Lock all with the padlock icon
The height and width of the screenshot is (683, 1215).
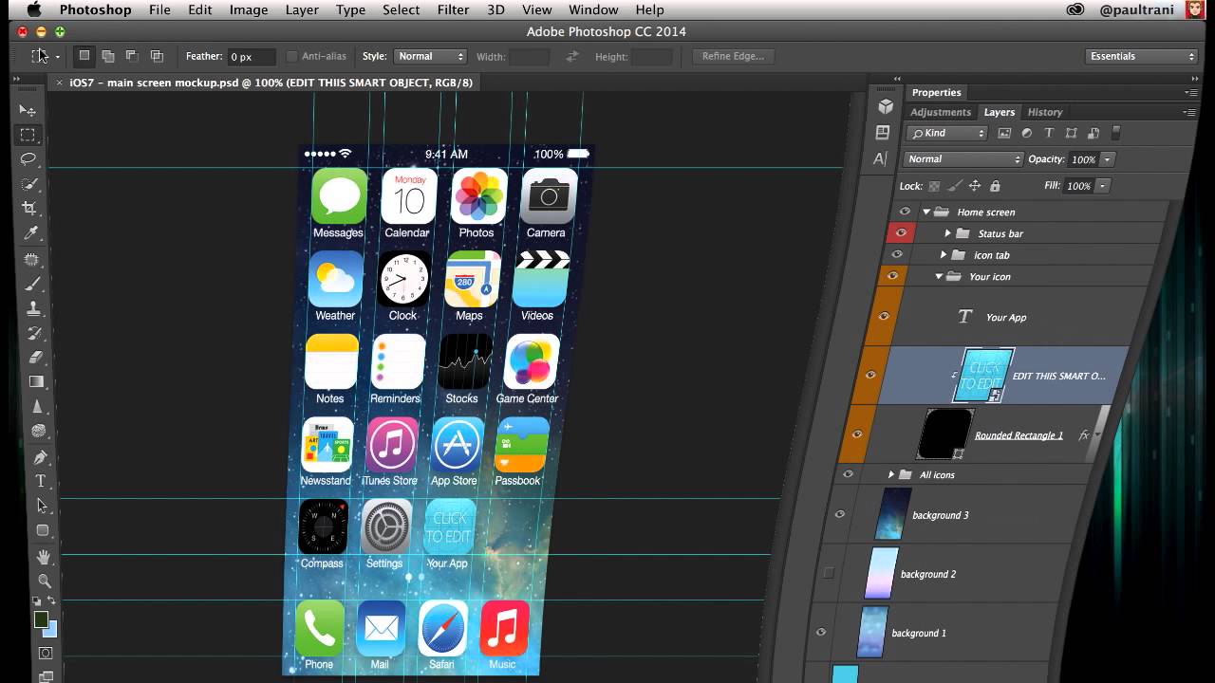tap(995, 186)
